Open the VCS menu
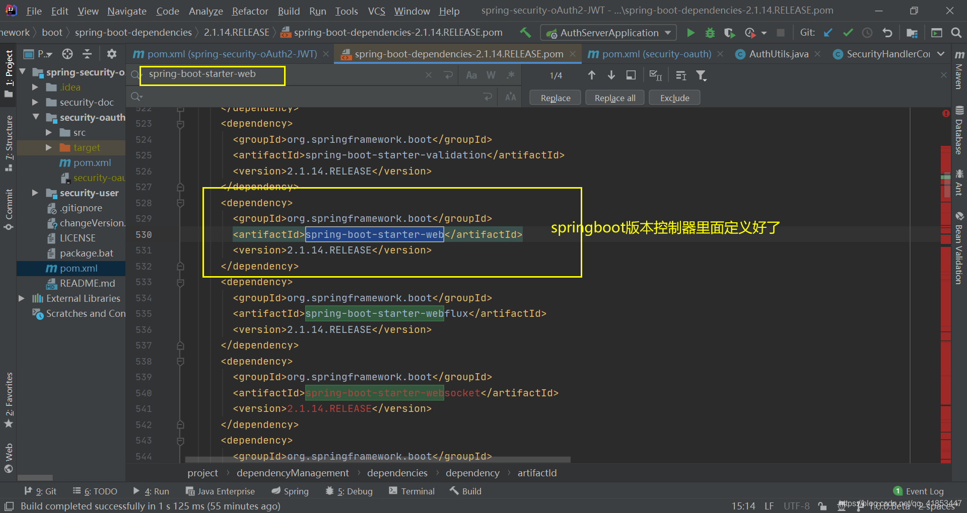The image size is (967, 513). pyautogui.click(x=376, y=11)
